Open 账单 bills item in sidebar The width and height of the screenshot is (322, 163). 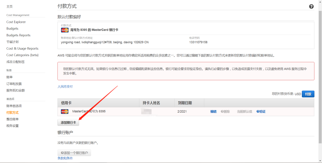[9, 77]
